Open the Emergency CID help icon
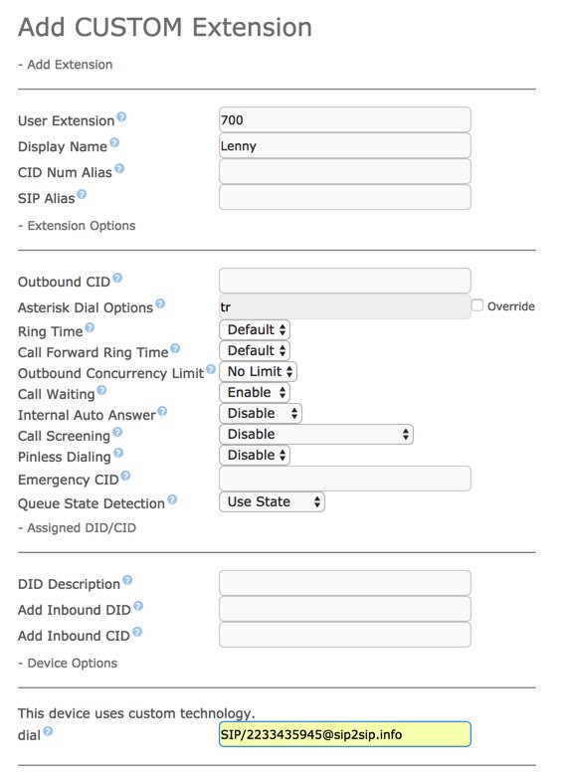The width and height of the screenshot is (571, 780). tap(125, 476)
